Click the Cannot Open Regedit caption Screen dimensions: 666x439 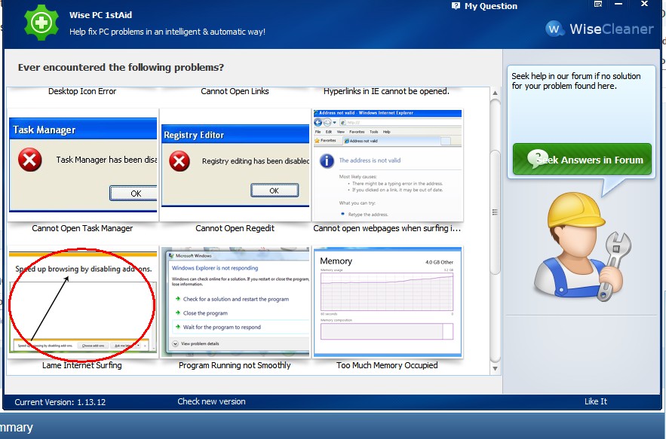[235, 228]
